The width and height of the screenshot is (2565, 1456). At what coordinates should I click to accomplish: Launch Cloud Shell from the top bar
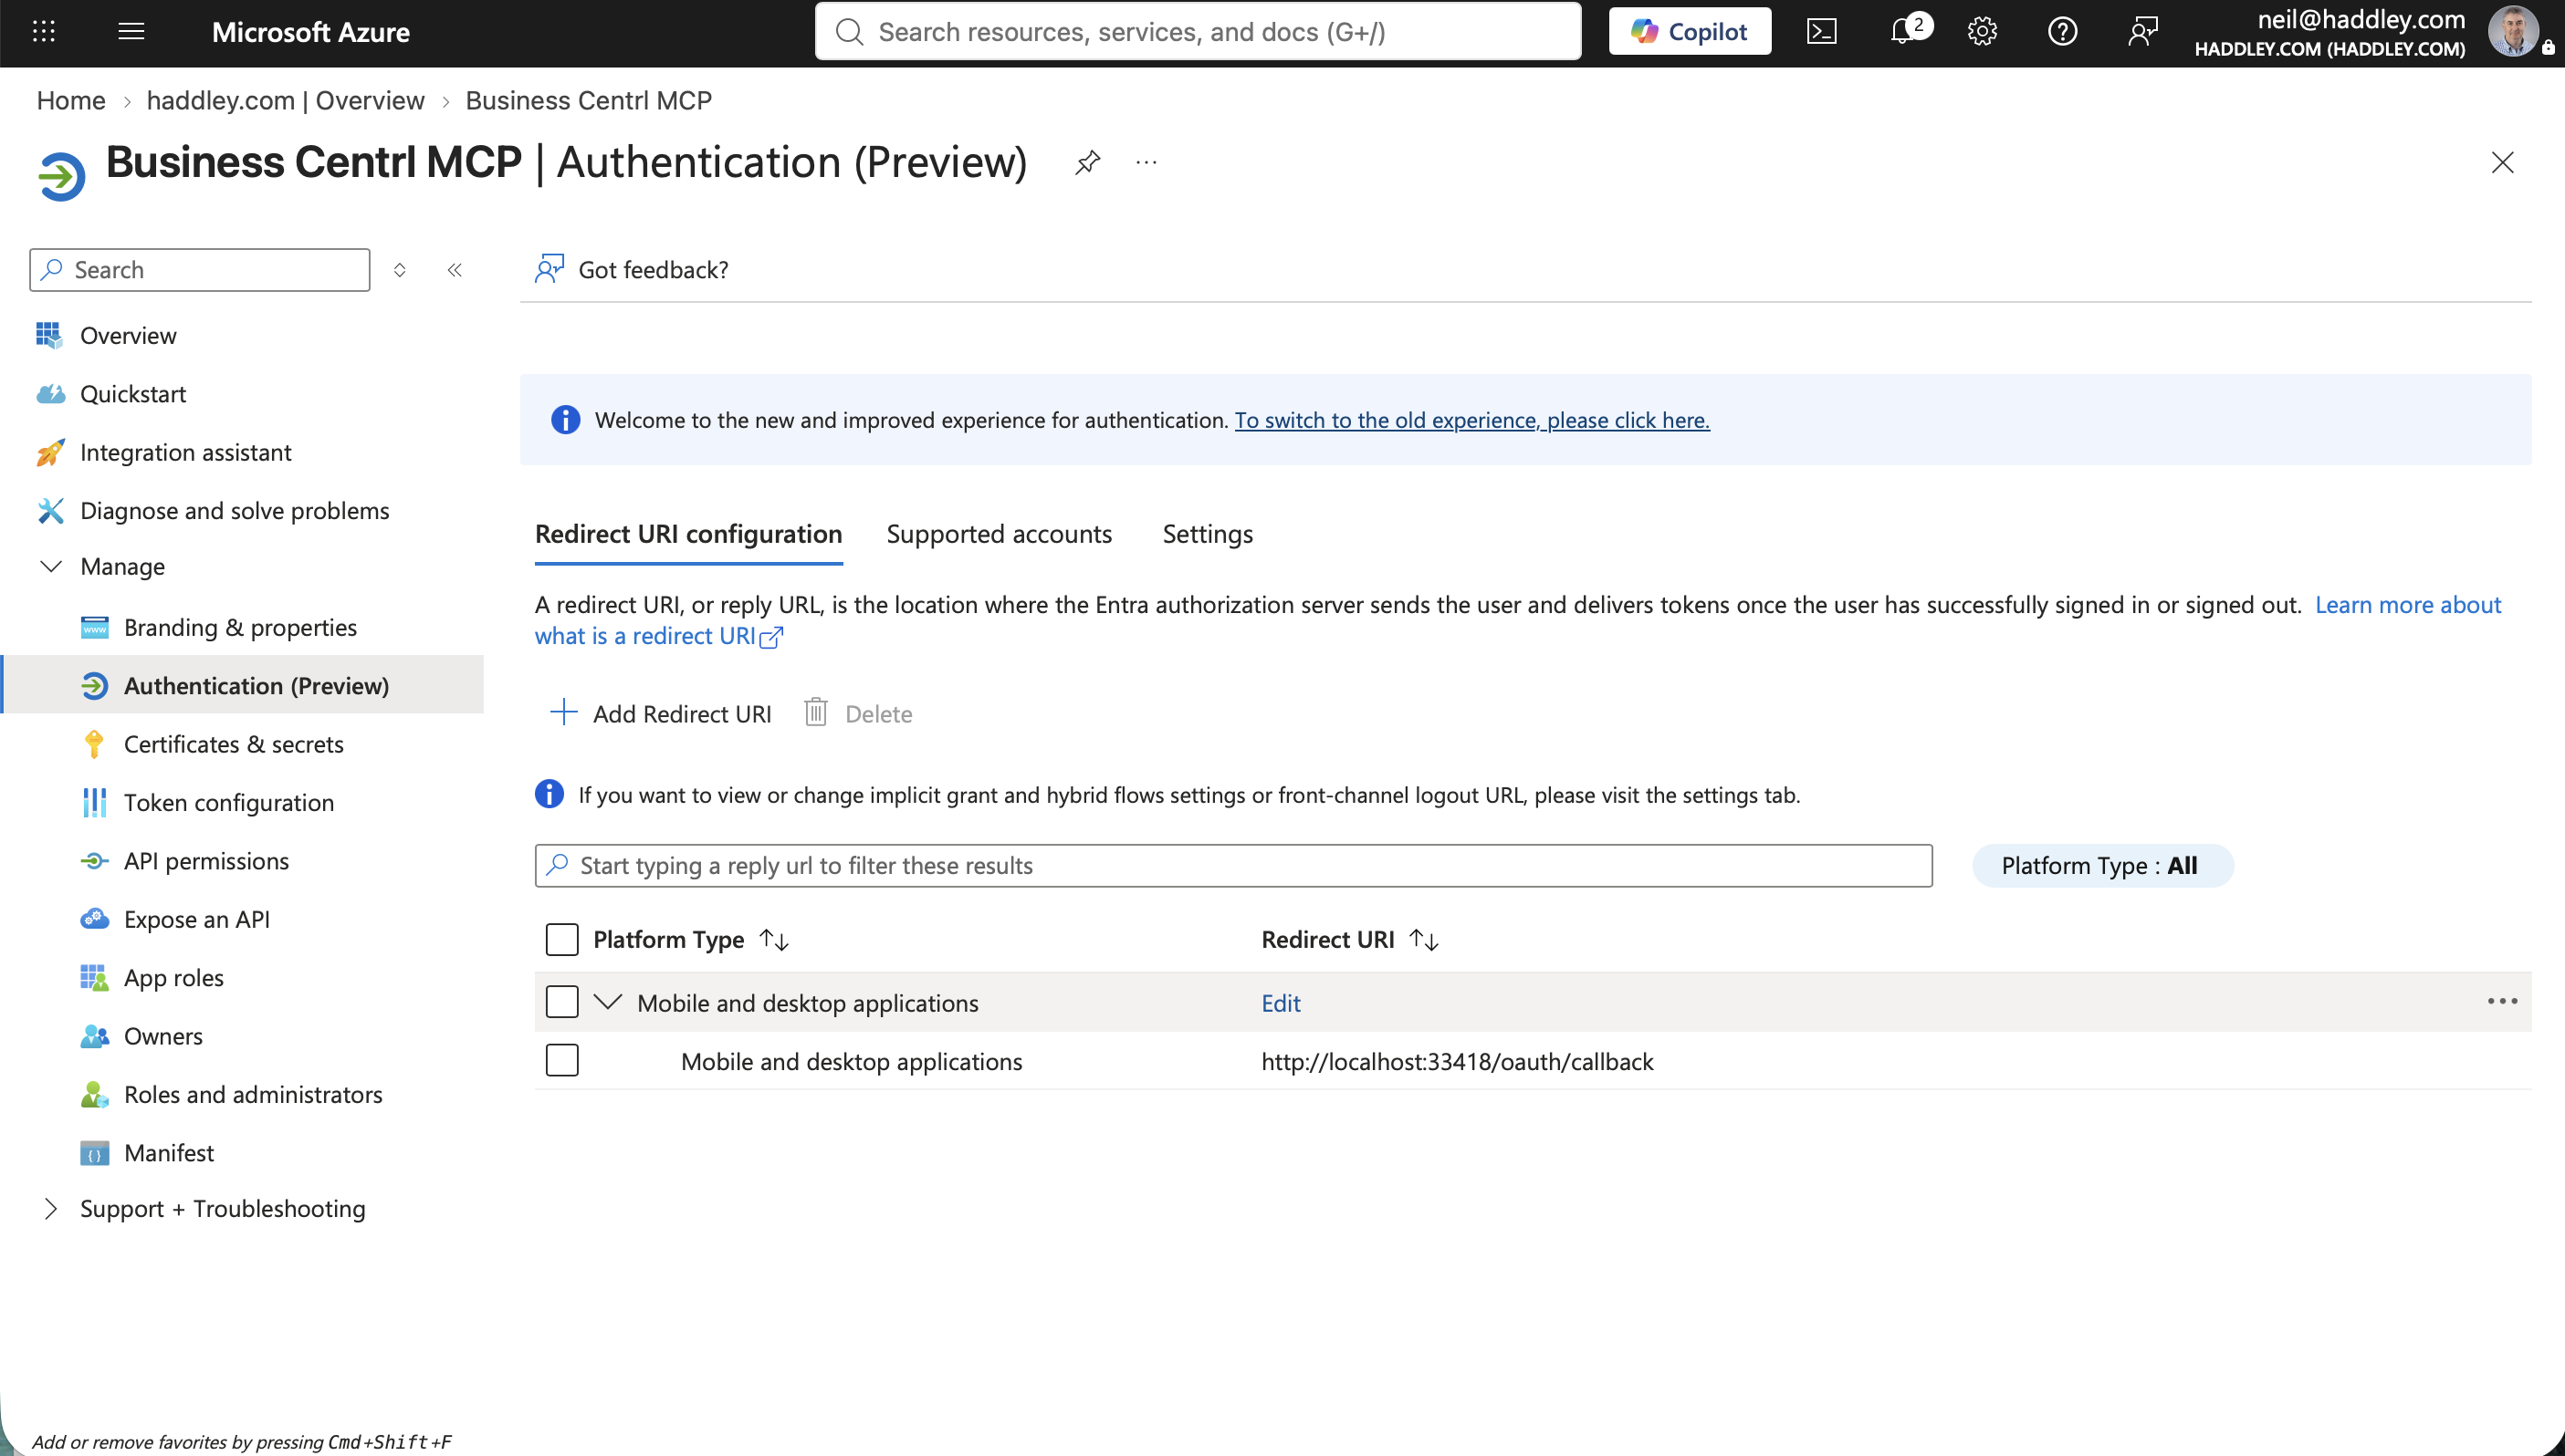(1822, 31)
